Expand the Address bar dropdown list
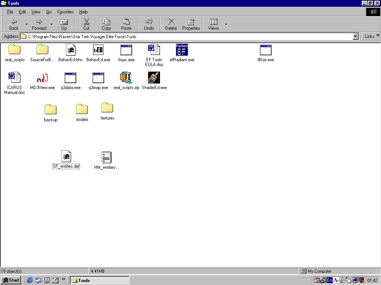 (355, 37)
